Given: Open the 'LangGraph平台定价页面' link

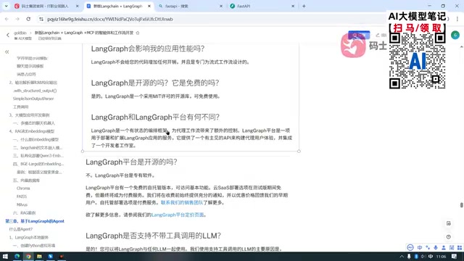Looking at the screenshot, I should 178,215.
